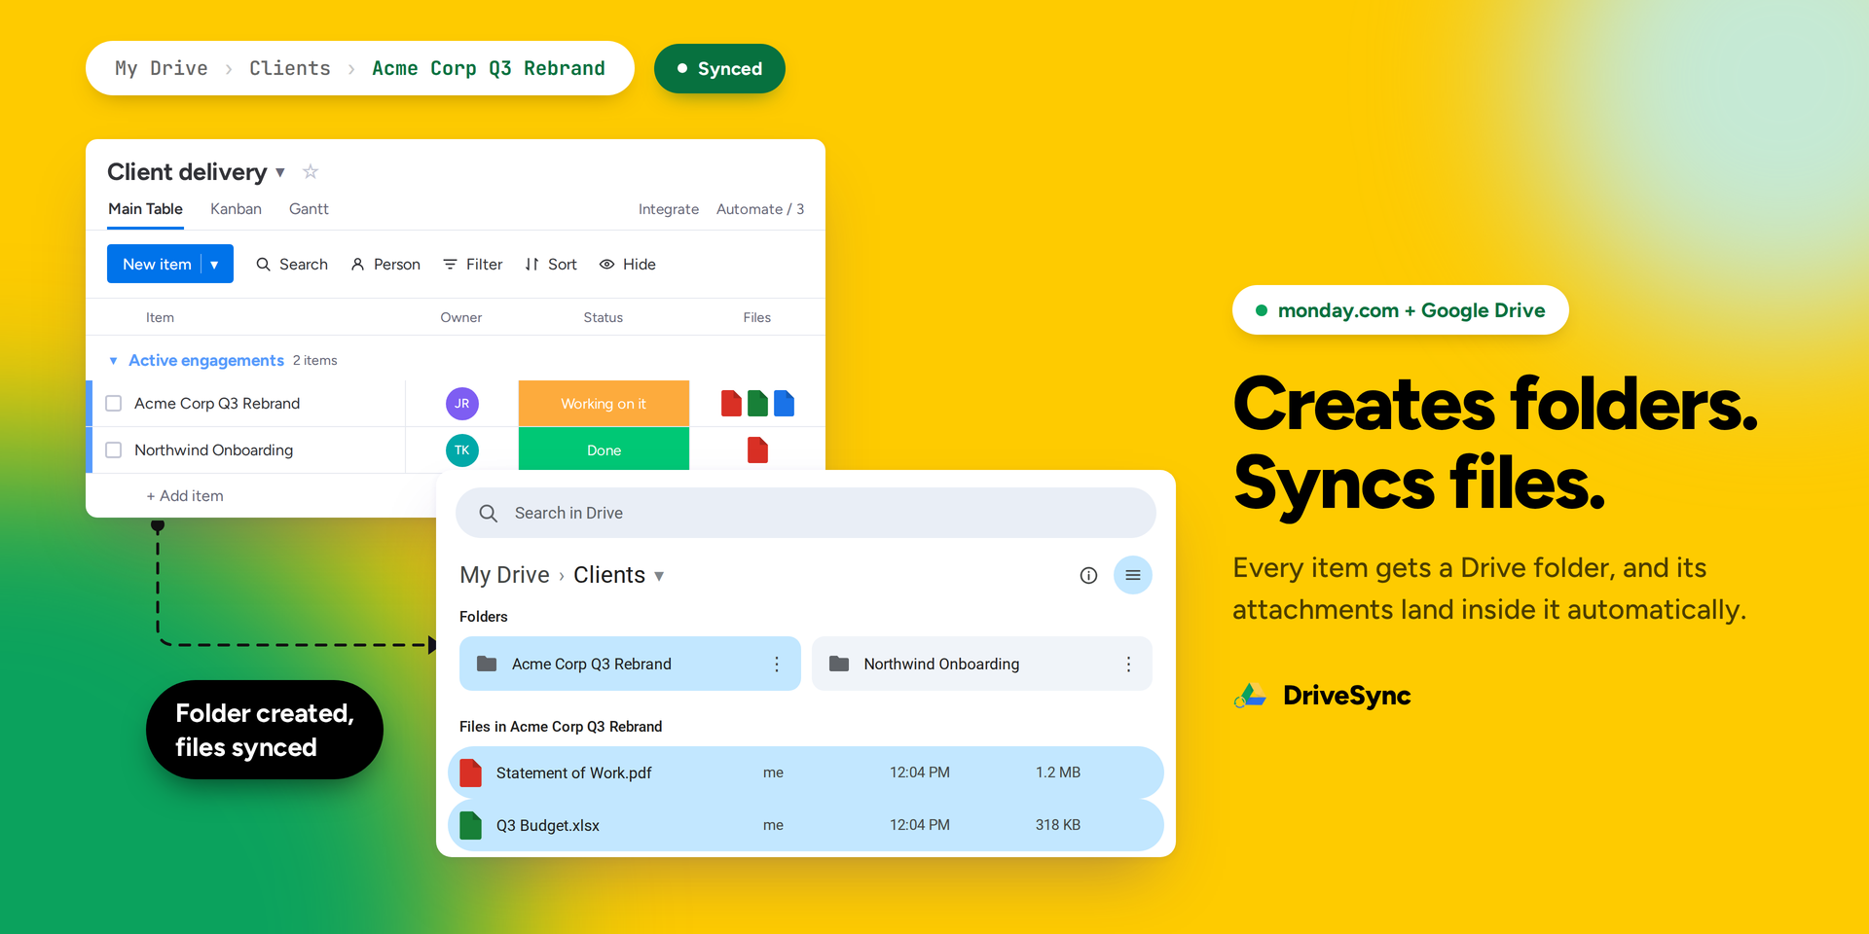
Task: Click Clients in top breadcrumb pill
Action: click(290, 68)
